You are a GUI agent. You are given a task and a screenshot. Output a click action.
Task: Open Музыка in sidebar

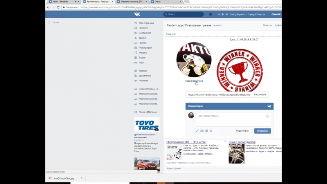[143, 53]
